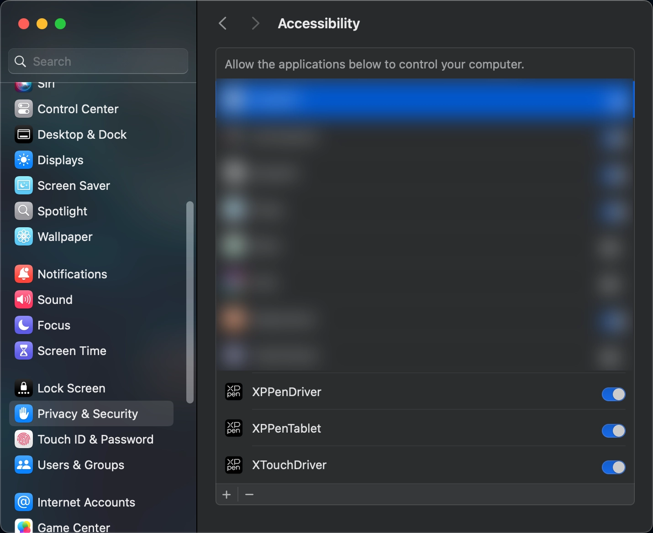Open Sound settings in sidebar
This screenshot has height=533, width=653.
click(x=55, y=300)
